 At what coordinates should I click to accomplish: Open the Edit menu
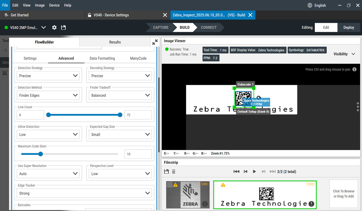(15, 5)
